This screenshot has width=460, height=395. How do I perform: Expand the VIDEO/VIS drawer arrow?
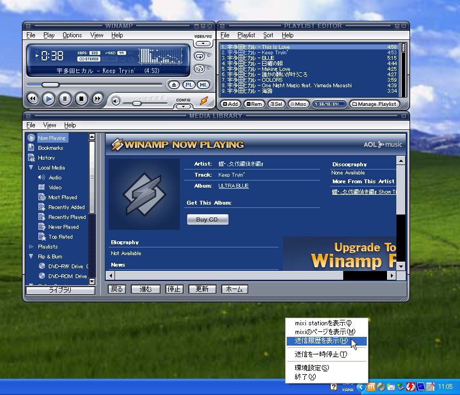click(203, 44)
